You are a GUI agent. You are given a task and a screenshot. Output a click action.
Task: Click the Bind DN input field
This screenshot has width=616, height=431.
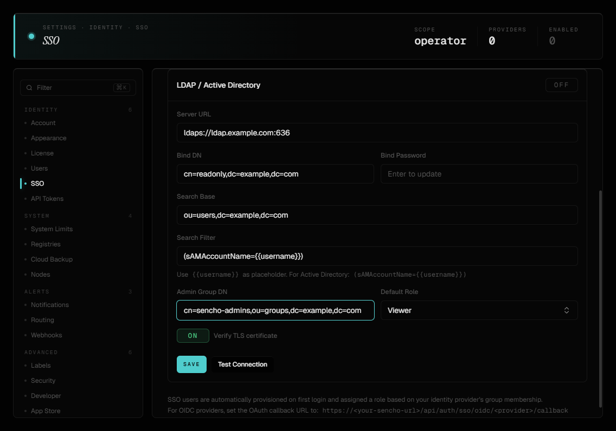[275, 174]
